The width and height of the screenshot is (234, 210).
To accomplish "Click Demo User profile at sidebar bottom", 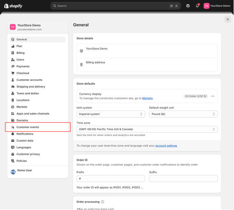I will (x=38, y=172).
